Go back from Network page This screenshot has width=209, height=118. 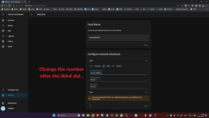[32, 14]
